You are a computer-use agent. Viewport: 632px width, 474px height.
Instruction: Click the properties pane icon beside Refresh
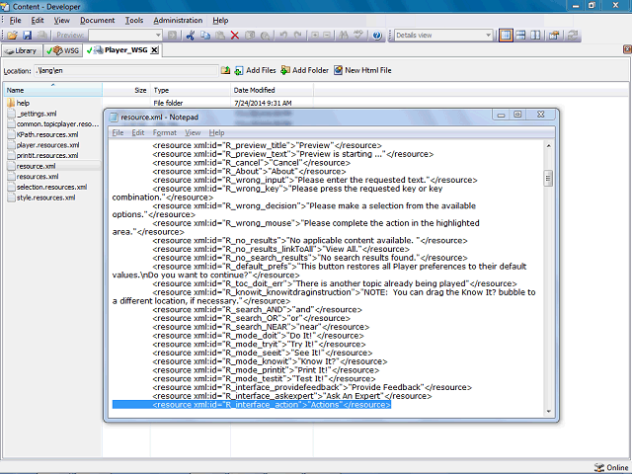tap(554, 36)
